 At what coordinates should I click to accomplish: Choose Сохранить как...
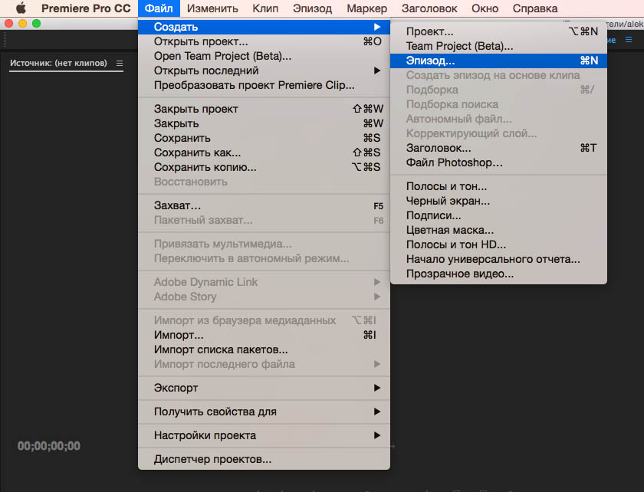click(264, 153)
